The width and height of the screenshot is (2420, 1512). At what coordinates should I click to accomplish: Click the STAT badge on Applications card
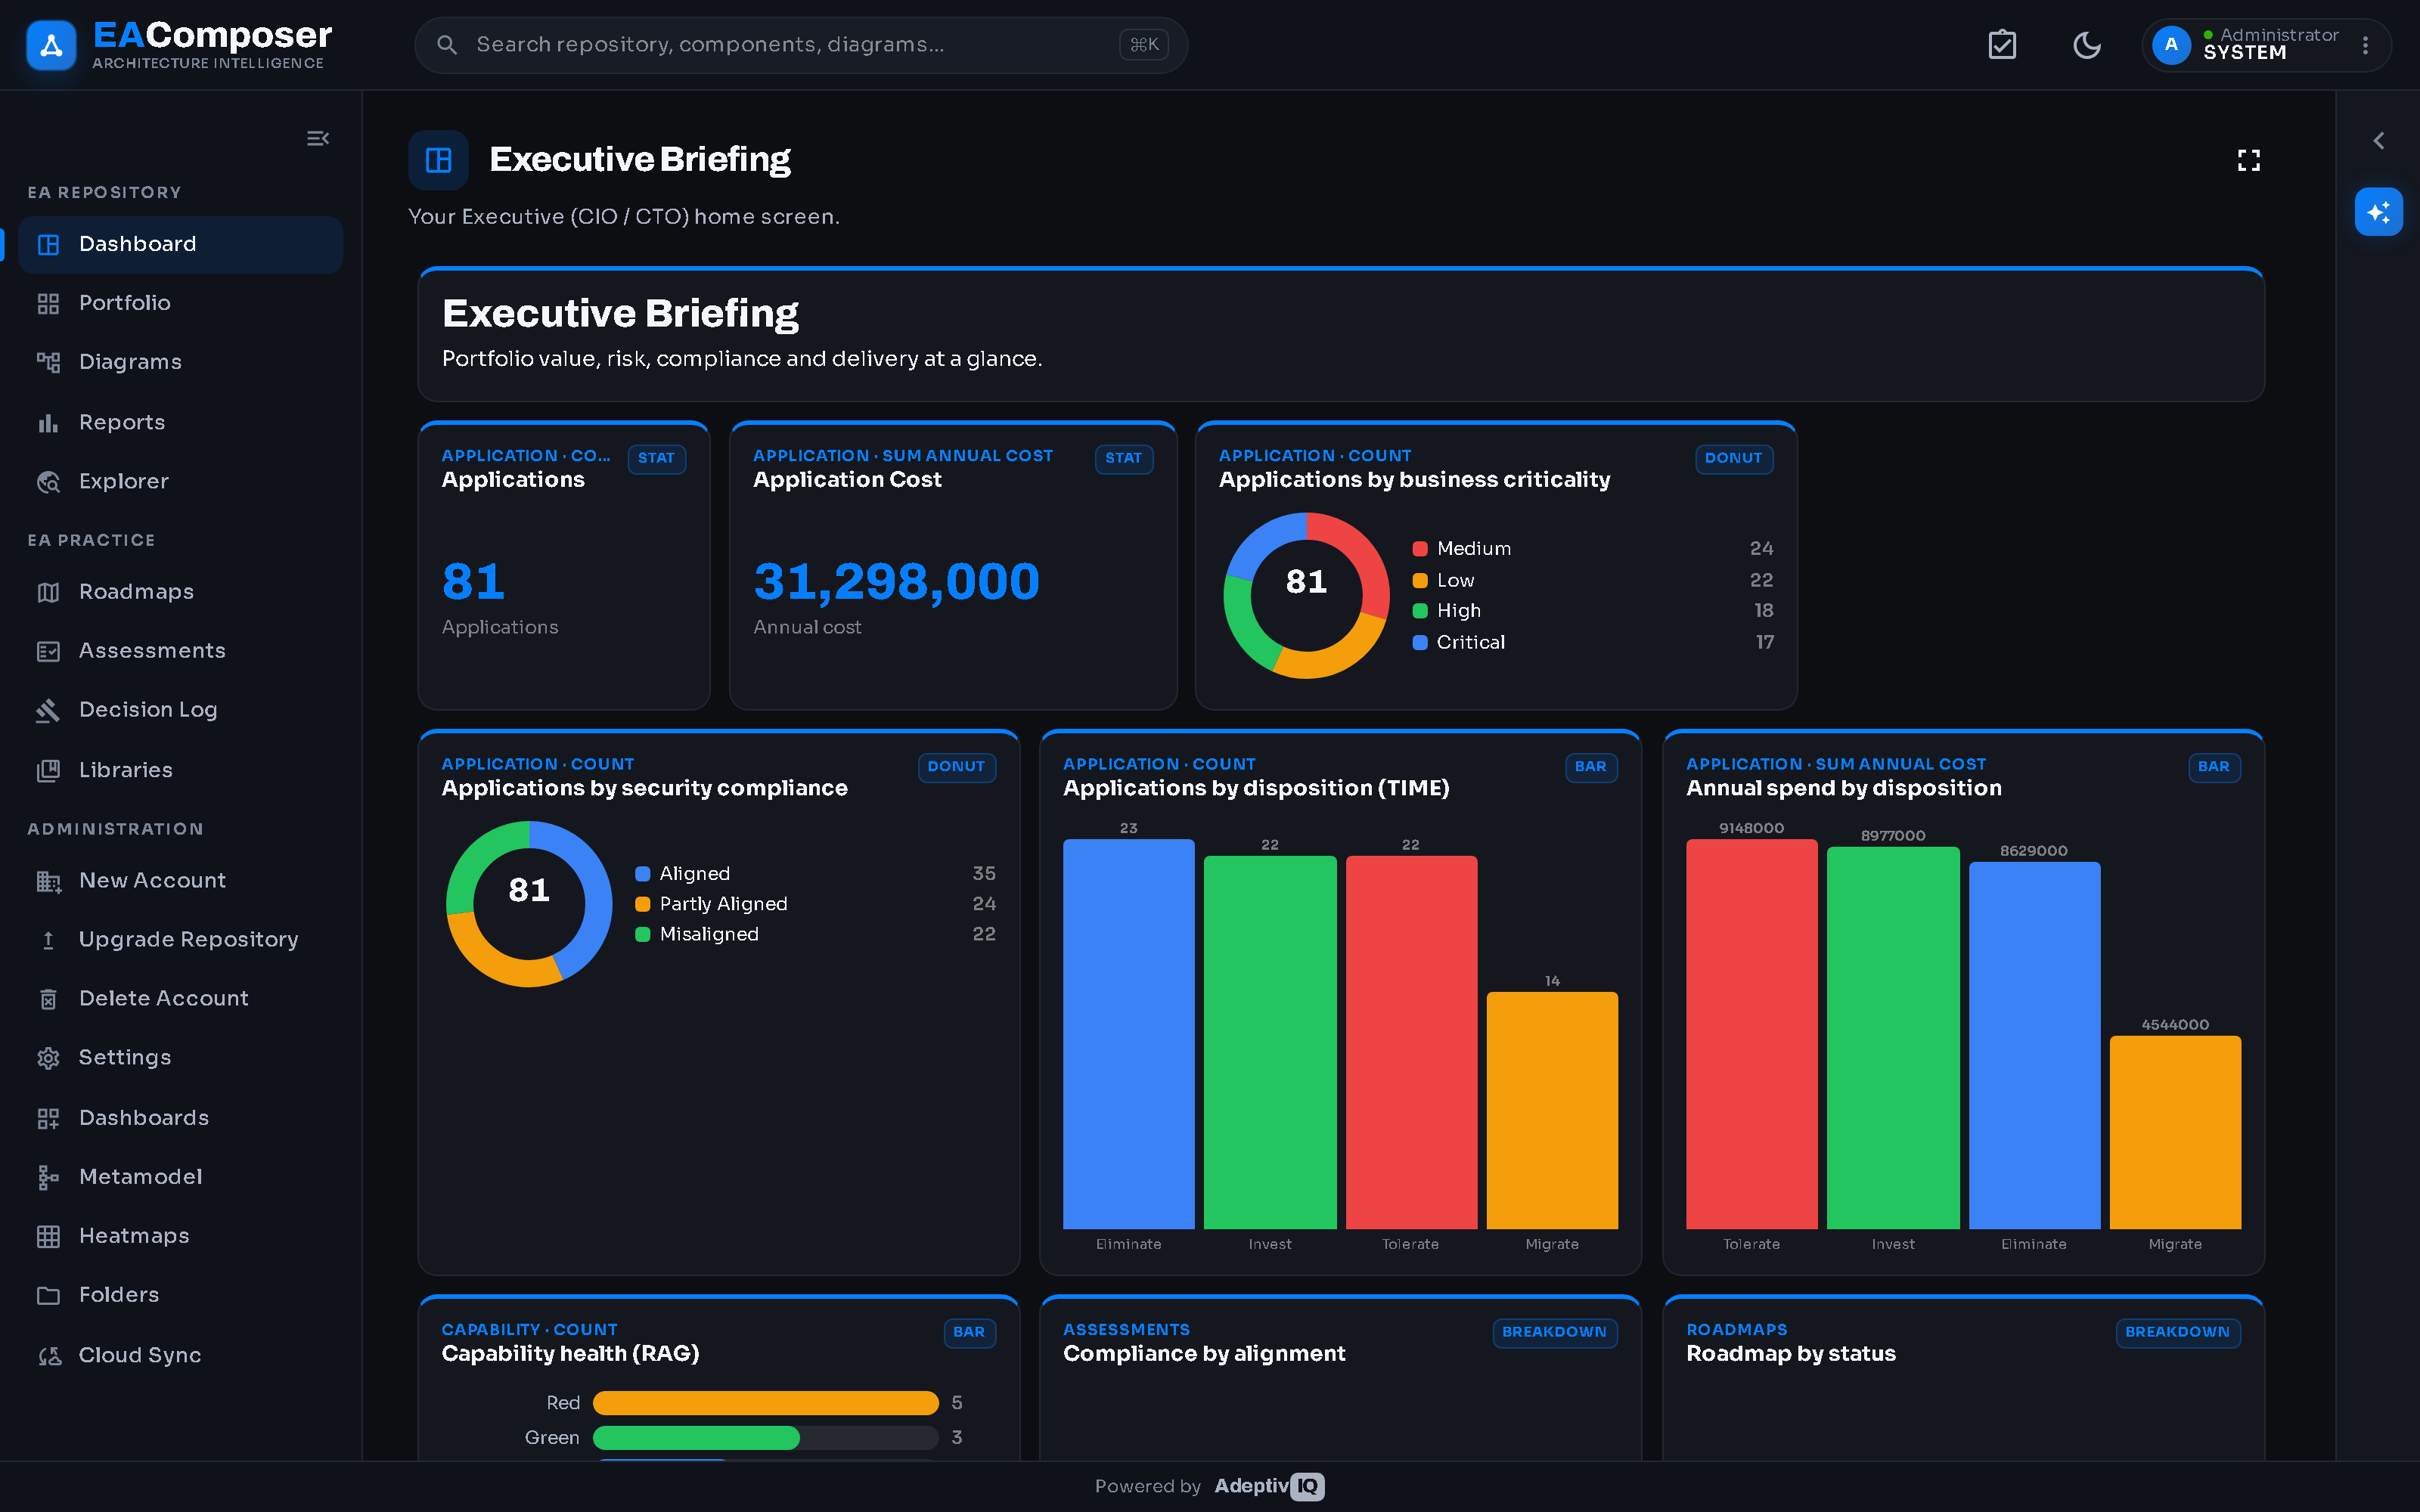tap(656, 458)
